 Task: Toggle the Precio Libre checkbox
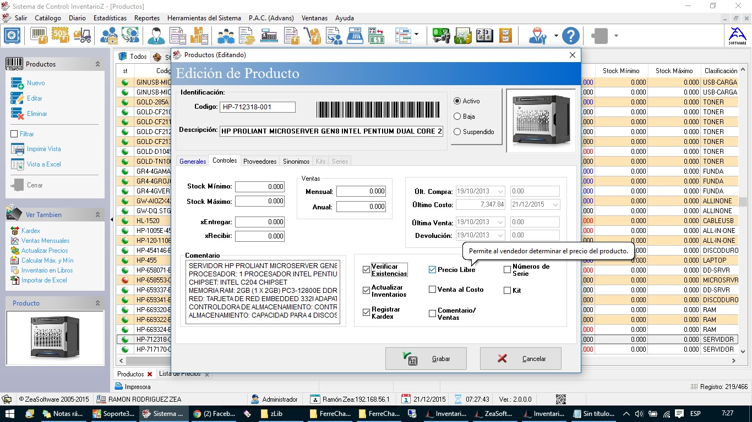[433, 270]
